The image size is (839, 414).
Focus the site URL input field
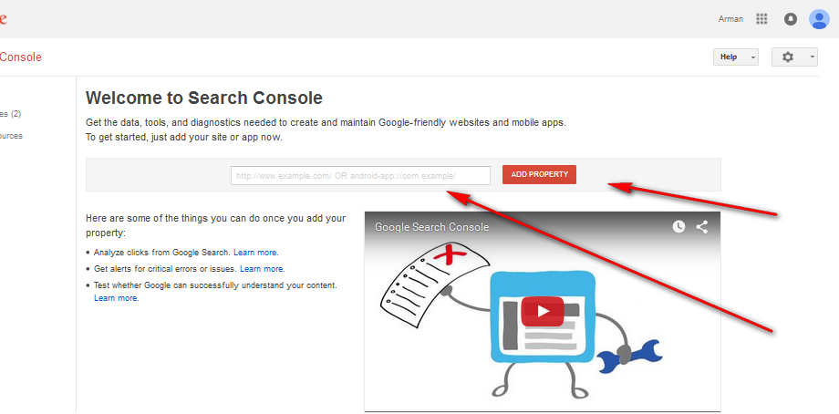click(360, 175)
